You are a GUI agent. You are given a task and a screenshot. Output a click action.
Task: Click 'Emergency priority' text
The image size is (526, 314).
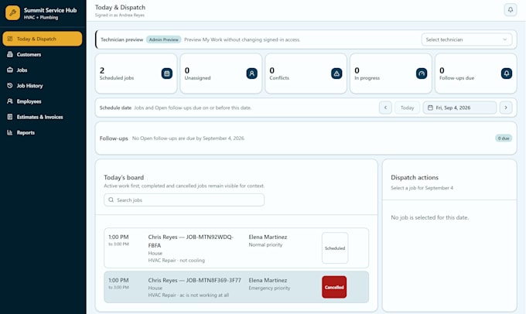pyautogui.click(x=269, y=288)
